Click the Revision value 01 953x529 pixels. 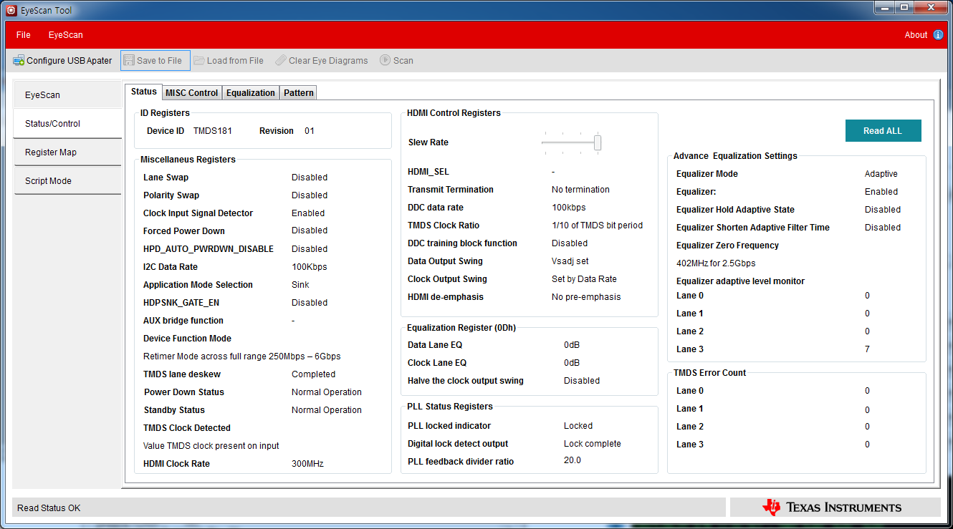[310, 131]
